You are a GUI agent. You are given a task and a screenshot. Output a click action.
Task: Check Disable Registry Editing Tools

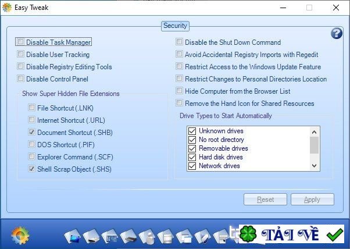(x=20, y=66)
